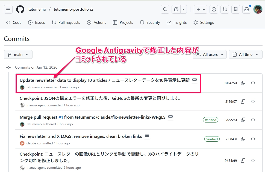Switch to the Settings tab

(x=204, y=22)
